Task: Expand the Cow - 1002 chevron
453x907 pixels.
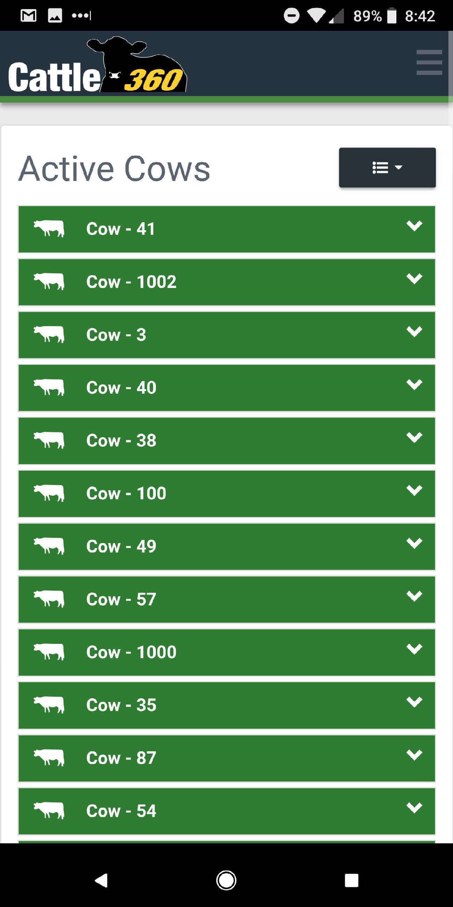Action: (414, 279)
